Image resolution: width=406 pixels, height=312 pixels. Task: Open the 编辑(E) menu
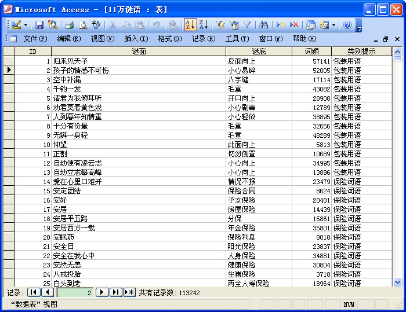tap(69, 39)
